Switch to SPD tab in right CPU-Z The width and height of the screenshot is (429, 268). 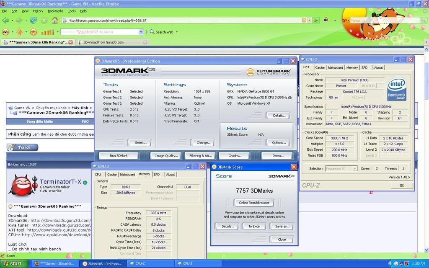pyautogui.click(x=364, y=67)
